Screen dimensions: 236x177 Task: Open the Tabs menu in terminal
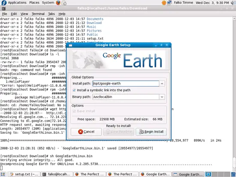point(51,14)
